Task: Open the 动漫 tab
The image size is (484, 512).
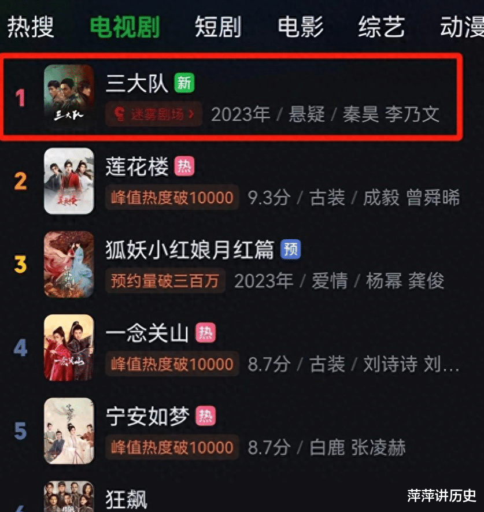Action: (462, 27)
